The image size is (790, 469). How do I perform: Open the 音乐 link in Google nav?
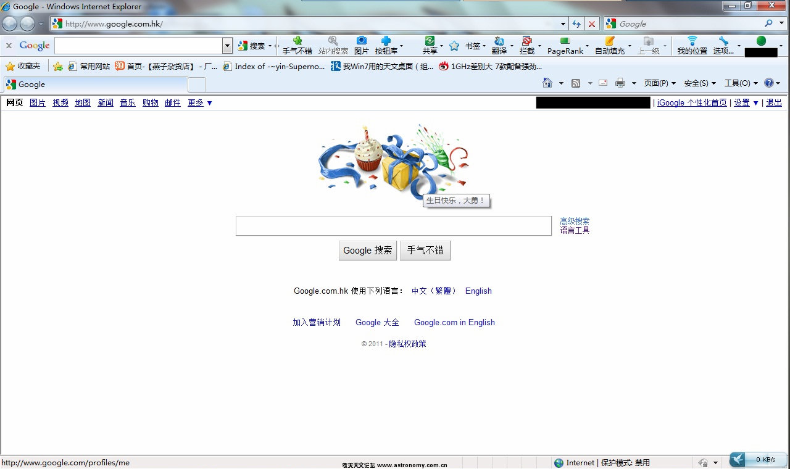pos(128,103)
